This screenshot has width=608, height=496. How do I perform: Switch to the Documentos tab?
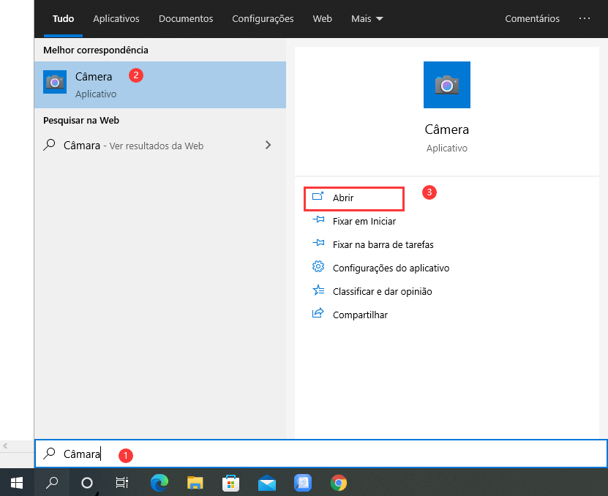[185, 18]
